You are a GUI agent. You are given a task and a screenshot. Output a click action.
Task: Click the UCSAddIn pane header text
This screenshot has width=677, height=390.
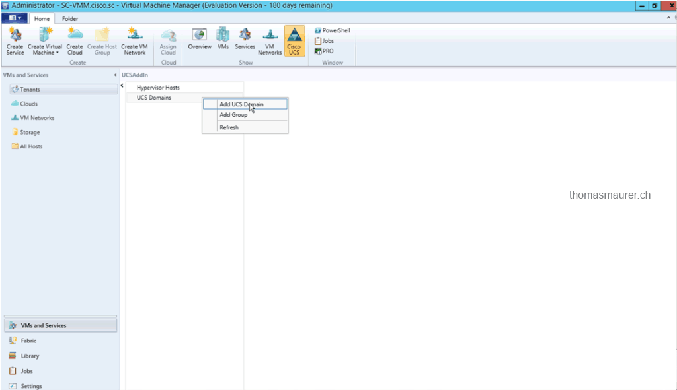coord(135,75)
